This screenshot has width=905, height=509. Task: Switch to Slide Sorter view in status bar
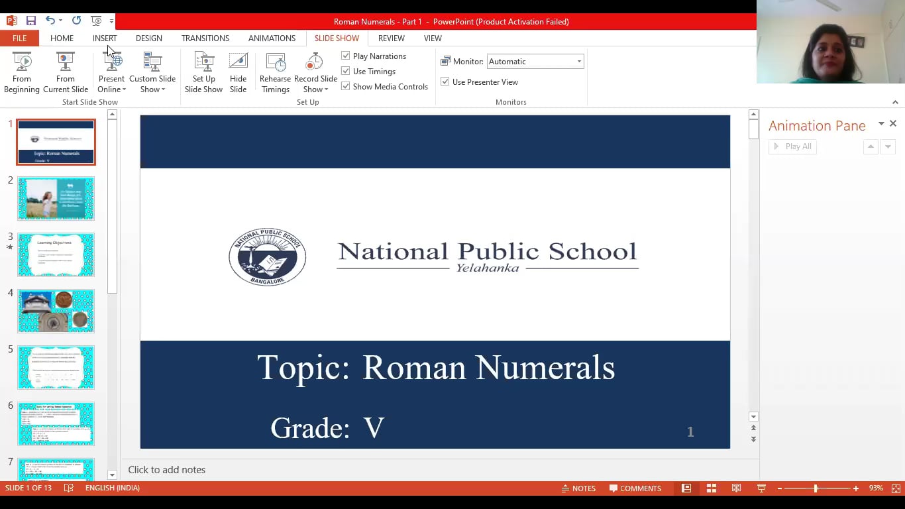click(x=712, y=488)
